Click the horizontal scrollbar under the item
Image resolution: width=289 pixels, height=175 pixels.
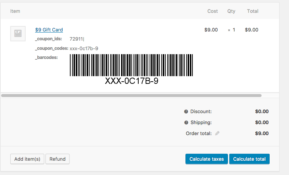click(x=132, y=96)
